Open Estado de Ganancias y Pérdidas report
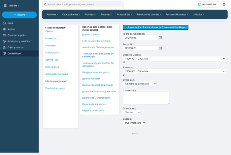The width and height of the screenshot is (231, 155). [99, 91]
